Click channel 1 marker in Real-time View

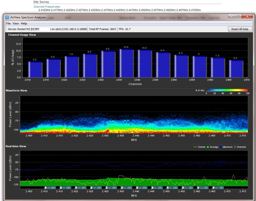50,188
